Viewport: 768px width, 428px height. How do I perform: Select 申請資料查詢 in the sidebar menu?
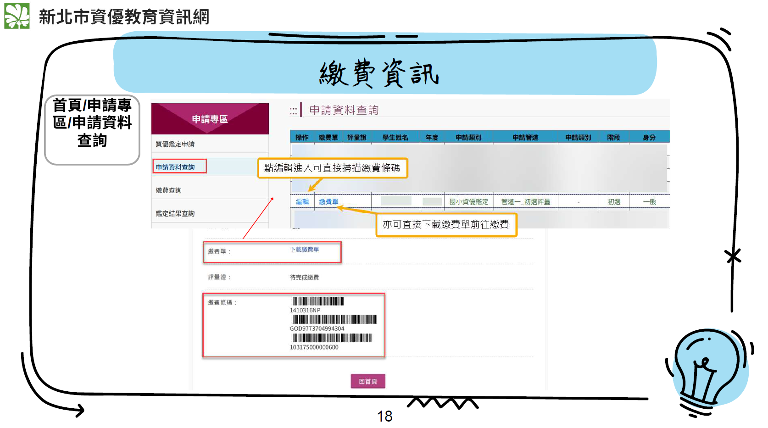(175, 167)
